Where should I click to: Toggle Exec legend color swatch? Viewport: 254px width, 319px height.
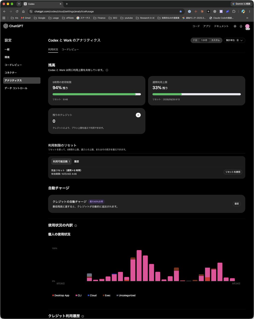104,295
